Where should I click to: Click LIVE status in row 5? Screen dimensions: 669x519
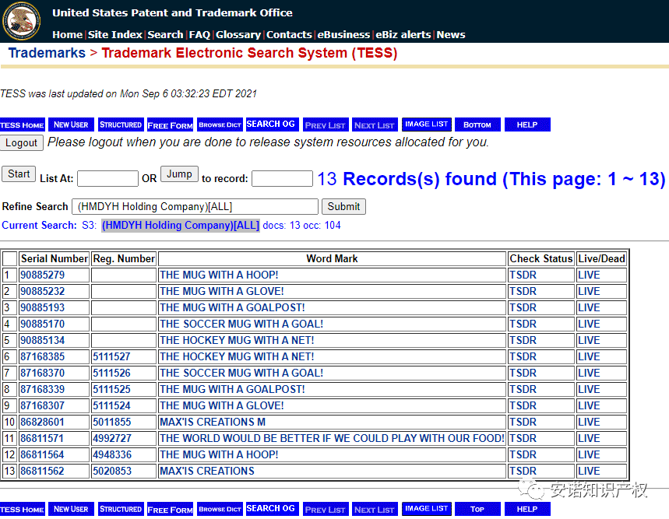click(589, 341)
